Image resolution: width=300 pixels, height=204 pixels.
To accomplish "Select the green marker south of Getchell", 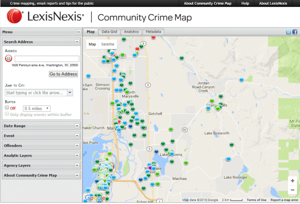I will click(x=171, y=129).
